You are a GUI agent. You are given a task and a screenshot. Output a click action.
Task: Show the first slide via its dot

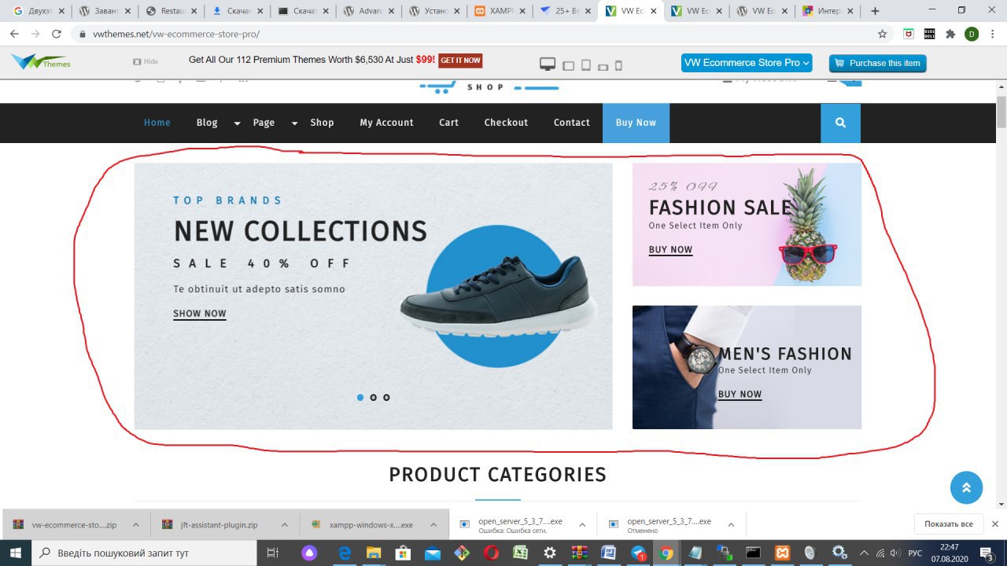[360, 398]
